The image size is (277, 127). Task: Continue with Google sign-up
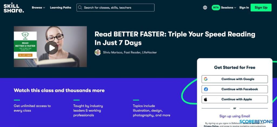pos(235,79)
